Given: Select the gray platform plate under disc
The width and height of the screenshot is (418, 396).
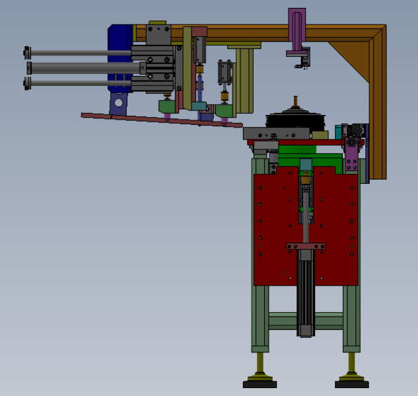Looking at the screenshot, I should (276, 134).
